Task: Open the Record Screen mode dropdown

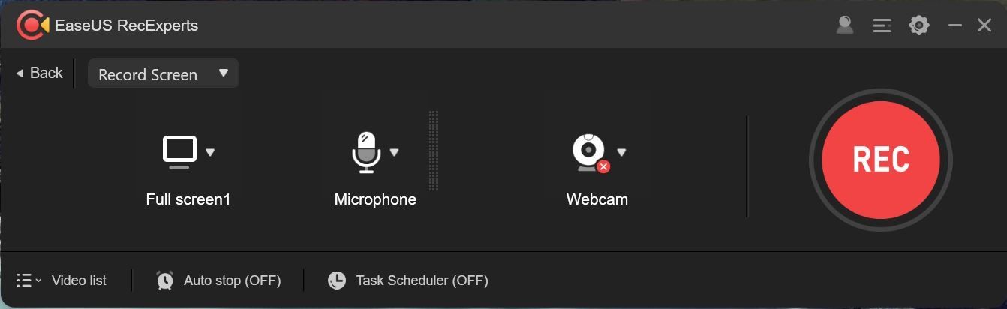Action: [x=164, y=74]
